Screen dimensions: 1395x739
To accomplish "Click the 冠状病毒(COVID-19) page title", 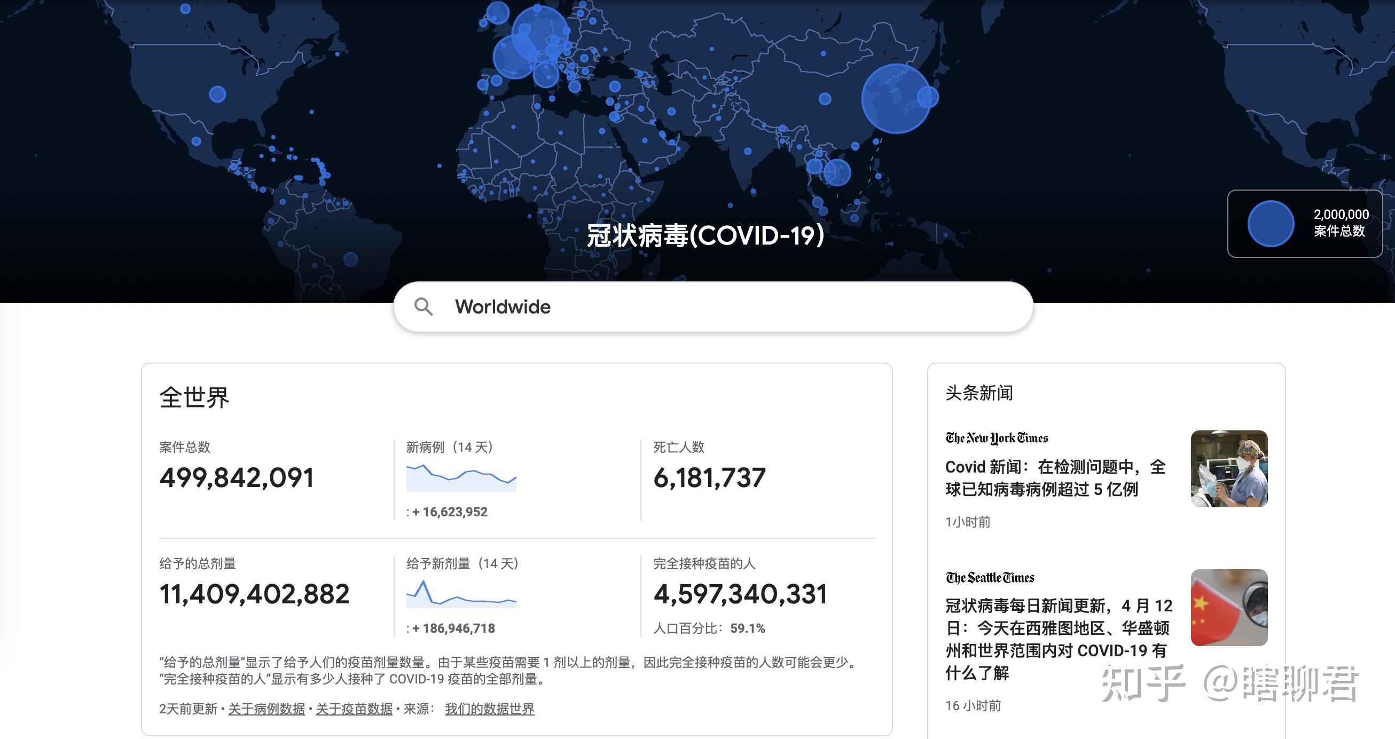I will point(706,235).
